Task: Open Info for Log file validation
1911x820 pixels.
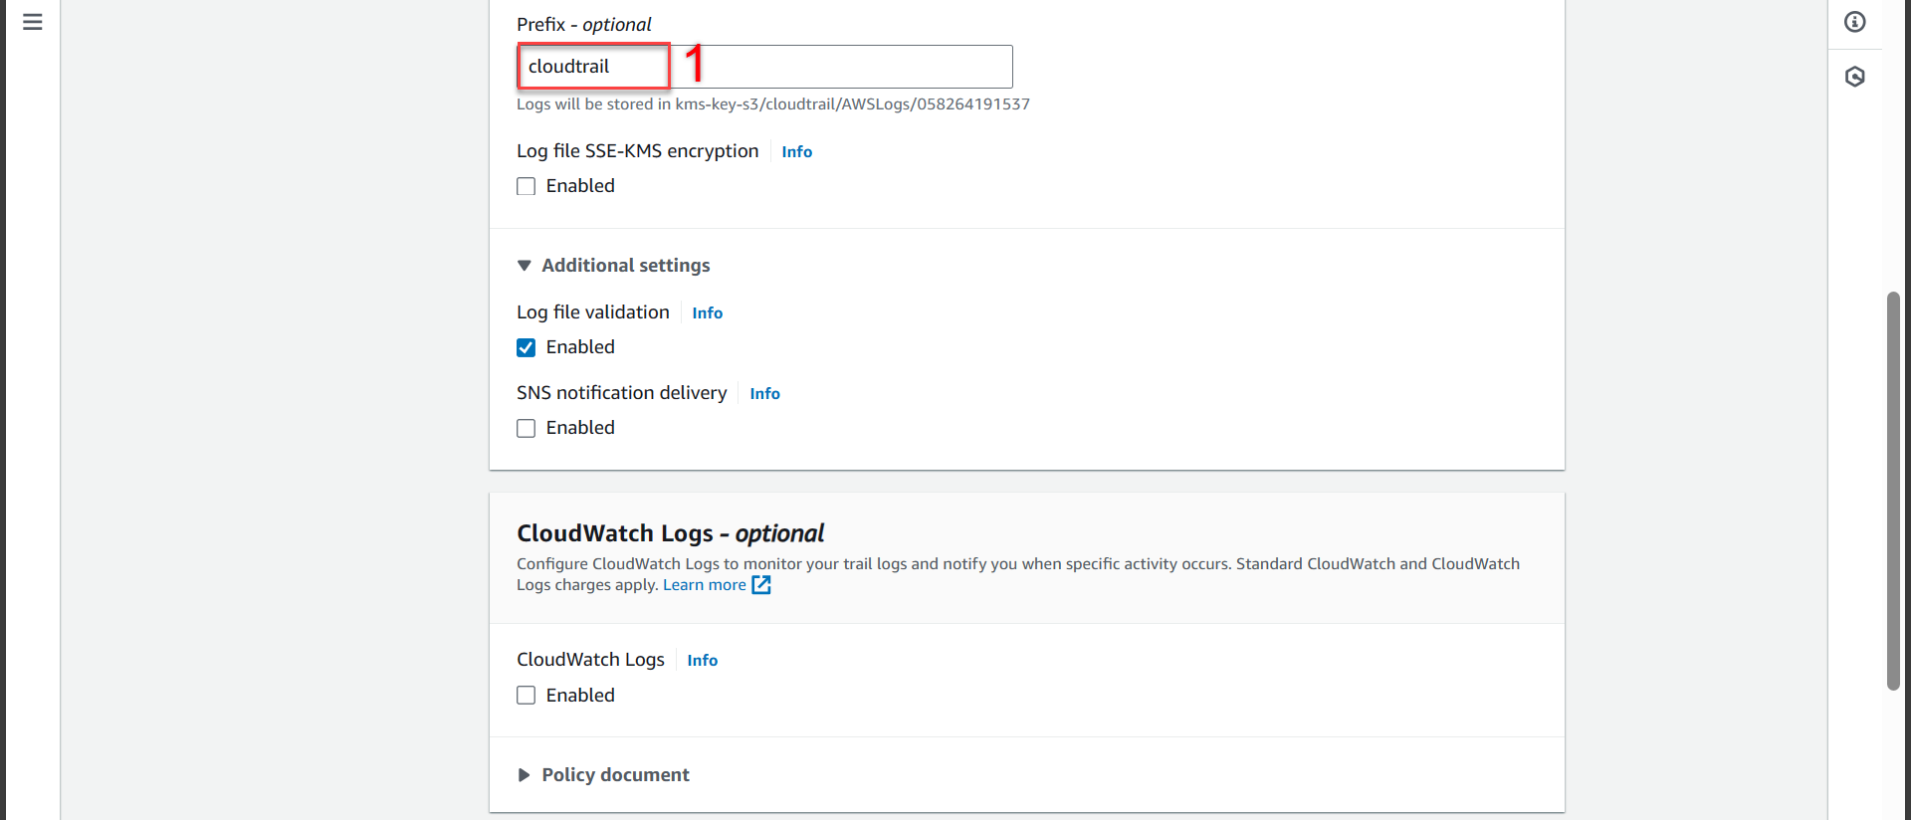Action: [x=707, y=312]
